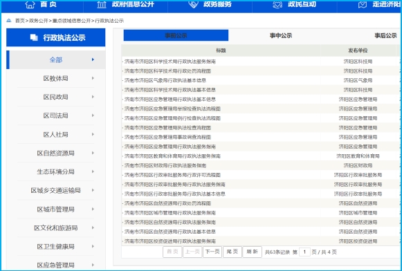Open 济南市济阳区科学技术局行政处罚流程图
This screenshot has height=271, width=402.
click(x=167, y=71)
